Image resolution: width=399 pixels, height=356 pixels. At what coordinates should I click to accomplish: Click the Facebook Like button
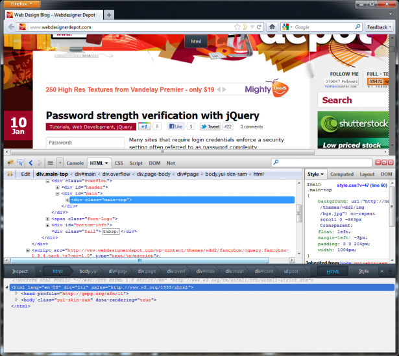tap(176, 126)
